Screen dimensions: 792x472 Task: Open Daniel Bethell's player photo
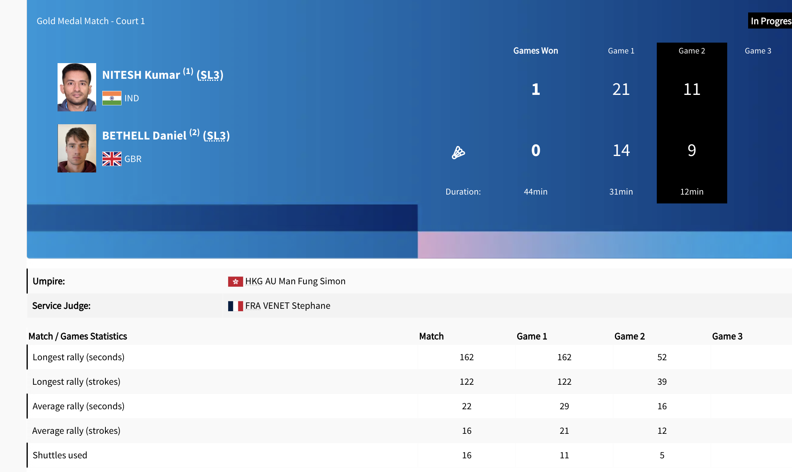click(x=77, y=148)
